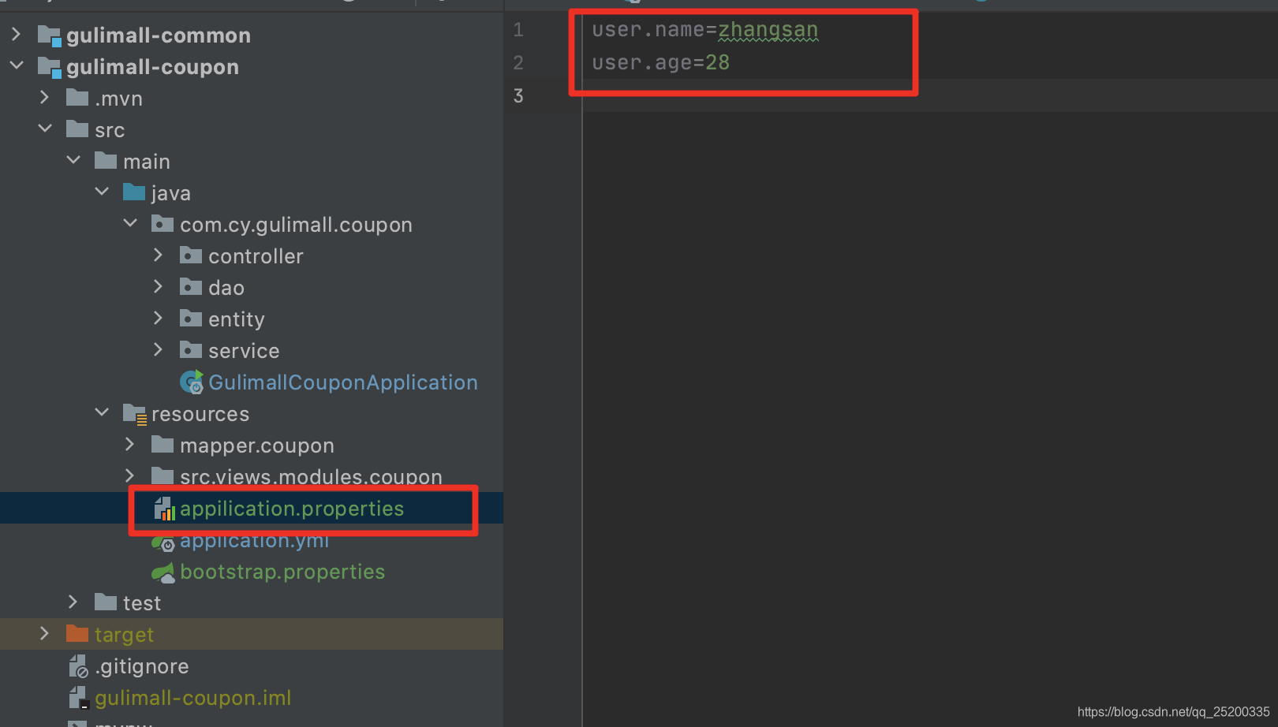Place cursor on empty line 3
This screenshot has width=1278, height=727.
tap(929, 95)
